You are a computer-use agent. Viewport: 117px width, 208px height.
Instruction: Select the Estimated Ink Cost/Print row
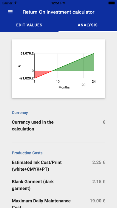click(x=59, y=166)
